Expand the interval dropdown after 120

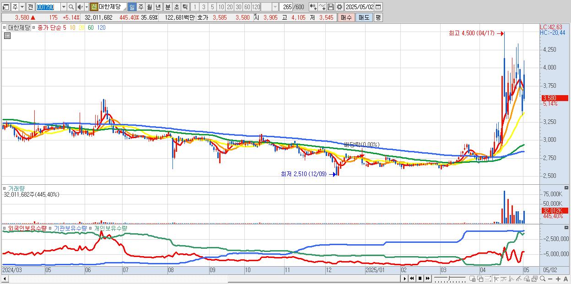(x=275, y=7)
